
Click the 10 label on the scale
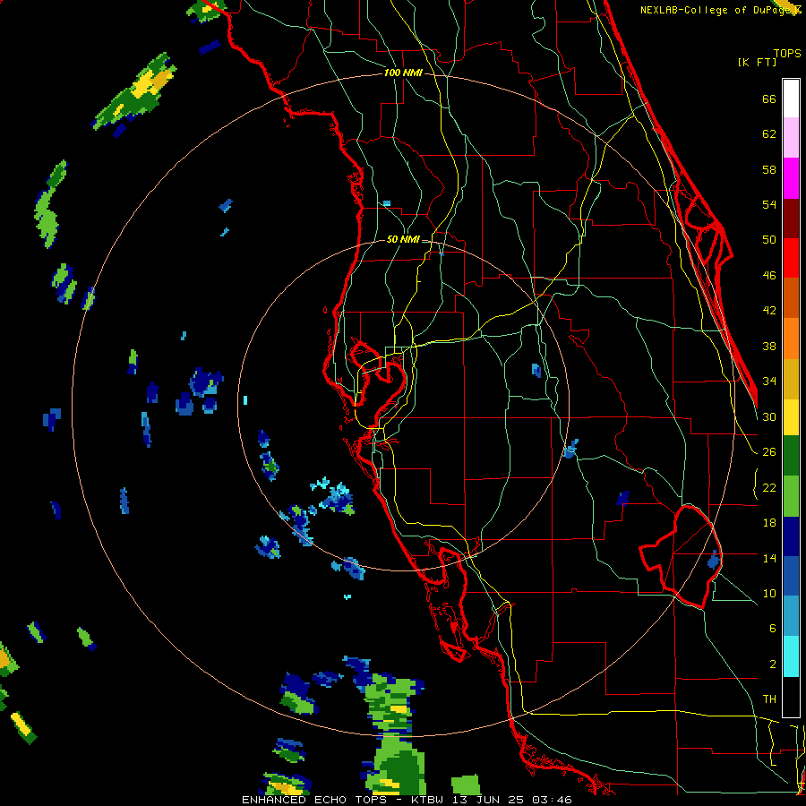tap(769, 593)
